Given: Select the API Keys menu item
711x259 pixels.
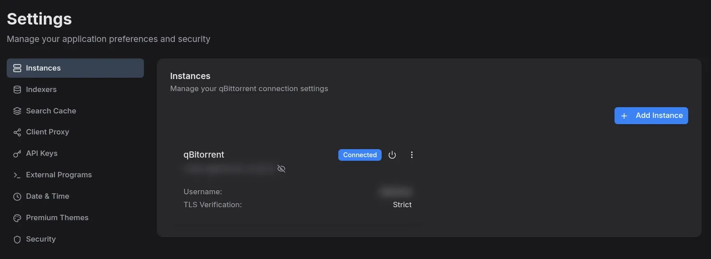Looking at the screenshot, I should click(42, 154).
